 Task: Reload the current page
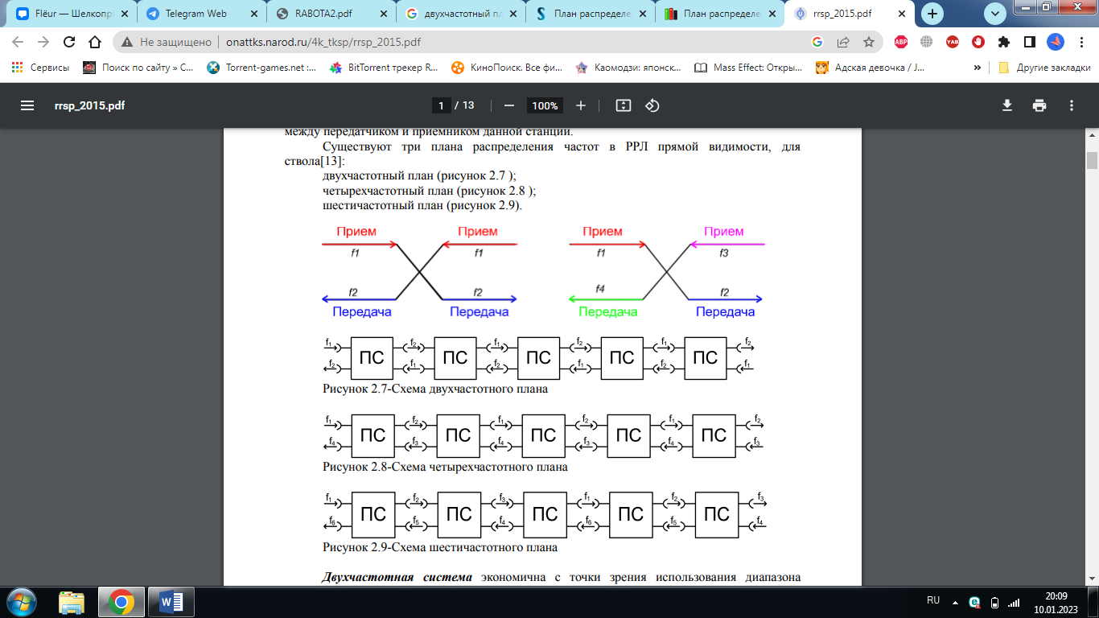tap(69, 43)
